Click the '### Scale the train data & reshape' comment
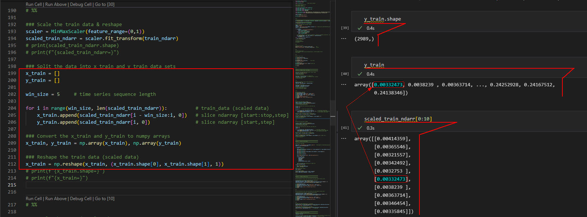Image resolution: width=587 pixels, height=217 pixels. [x=74, y=25]
